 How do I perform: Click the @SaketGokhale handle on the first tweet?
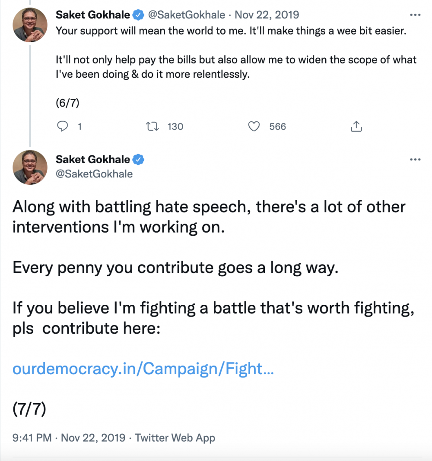coord(187,15)
